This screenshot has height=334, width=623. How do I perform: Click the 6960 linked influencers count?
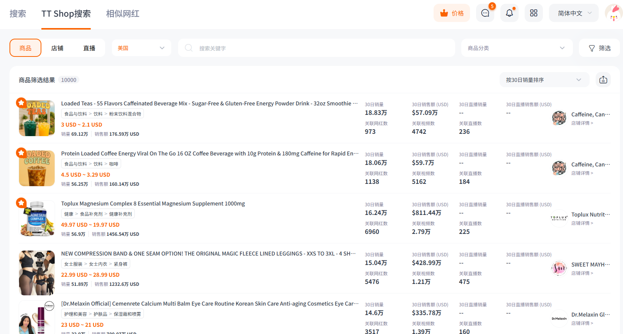click(x=372, y=232)
